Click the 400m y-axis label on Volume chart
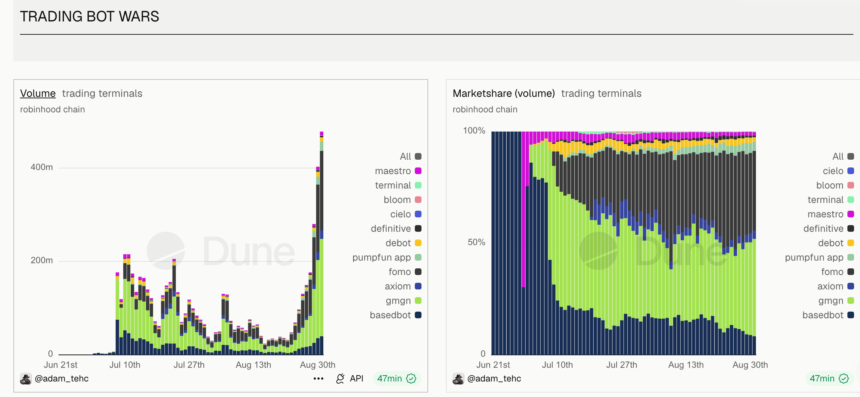Viewport: 860px width, 397px height. point(42,167)
